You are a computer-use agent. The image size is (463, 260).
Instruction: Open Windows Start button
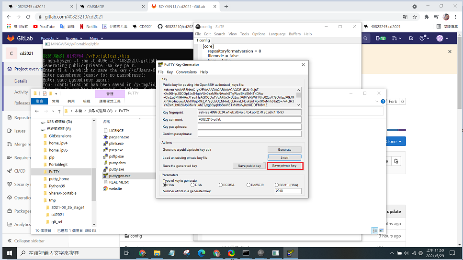9,253
